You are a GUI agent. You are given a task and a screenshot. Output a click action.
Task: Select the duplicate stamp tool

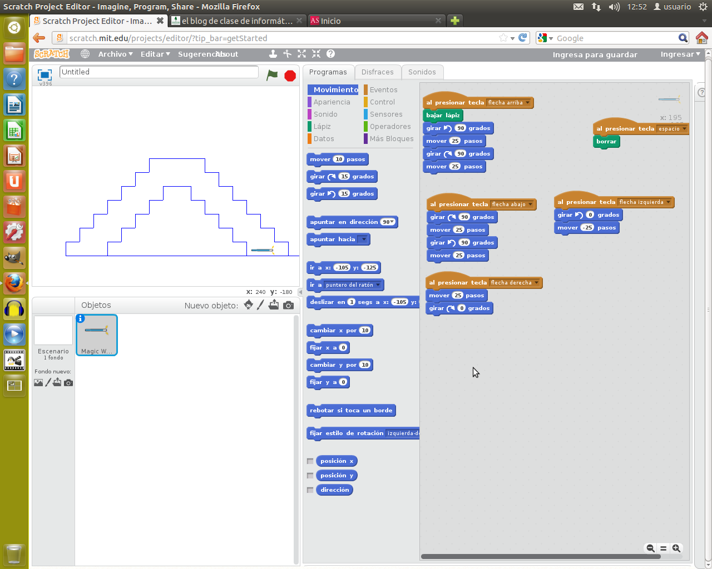[273, 54]
